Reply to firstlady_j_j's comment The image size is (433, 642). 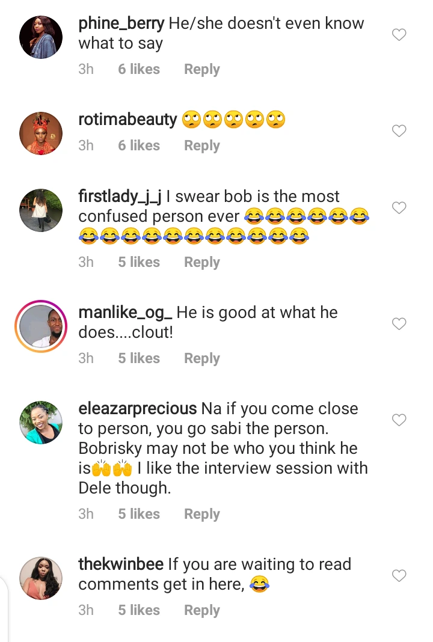(x=201, y=262)
